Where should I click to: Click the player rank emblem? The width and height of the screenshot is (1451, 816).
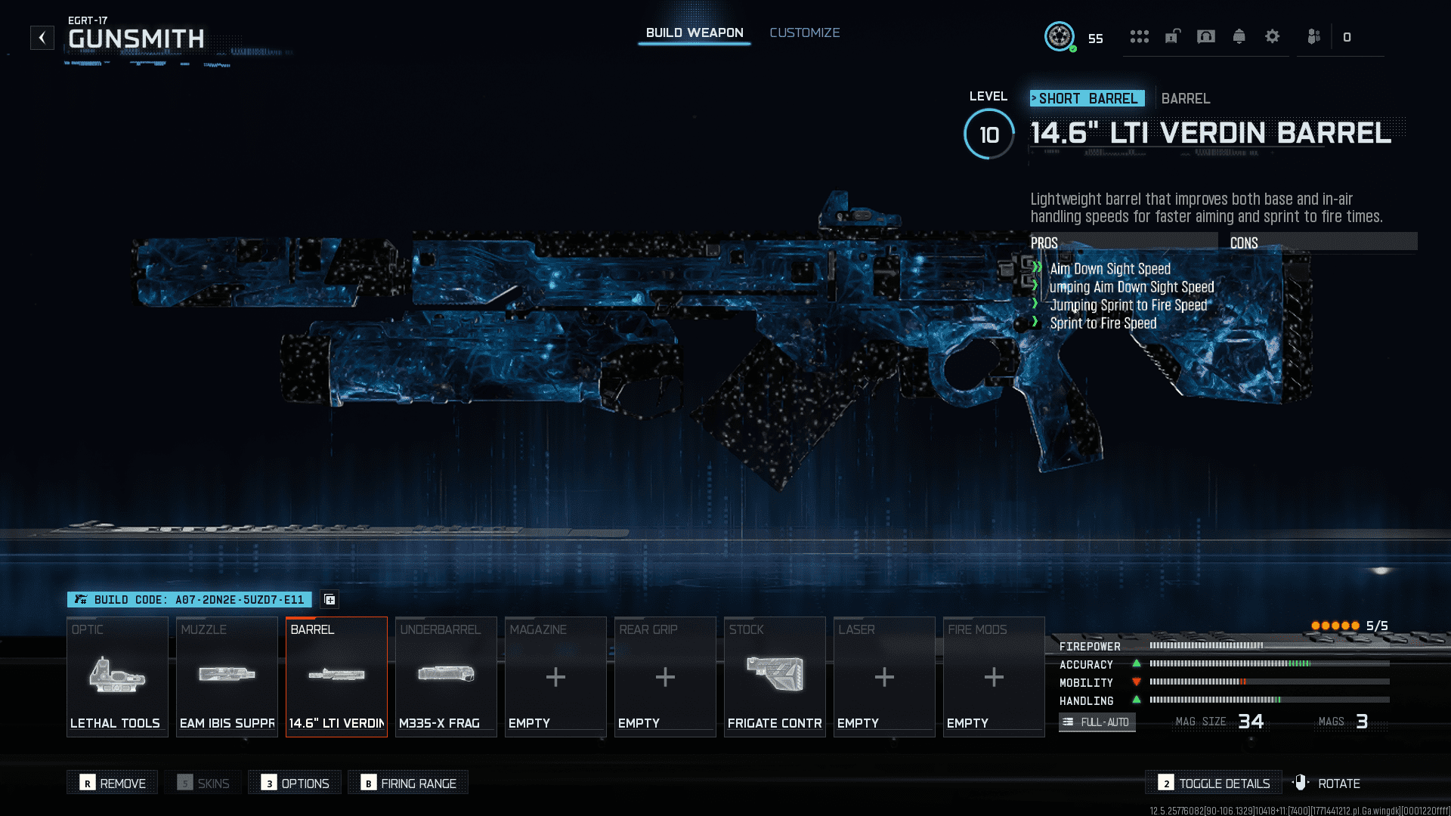pyautogui.click(x=1059, y=36)
